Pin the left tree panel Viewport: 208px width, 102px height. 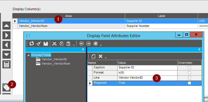click(83, 50)
